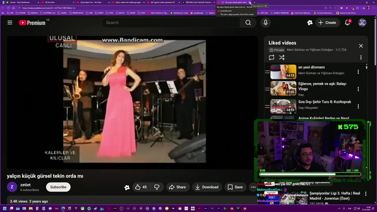Screen dimensions: 377x212
Task: Close the Liked videos playlist panel
Action: click(361, 46)
